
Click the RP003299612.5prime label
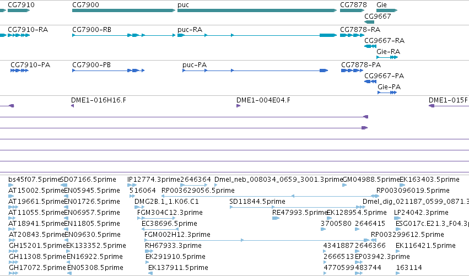[407, 235]
